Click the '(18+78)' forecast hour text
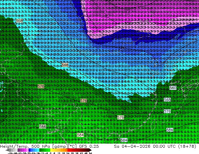The width and height of the screenshot is (199, 154). pos(187,146)
